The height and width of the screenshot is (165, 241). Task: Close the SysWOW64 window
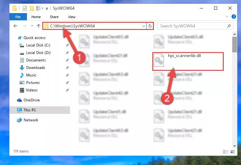click(230, 8)
